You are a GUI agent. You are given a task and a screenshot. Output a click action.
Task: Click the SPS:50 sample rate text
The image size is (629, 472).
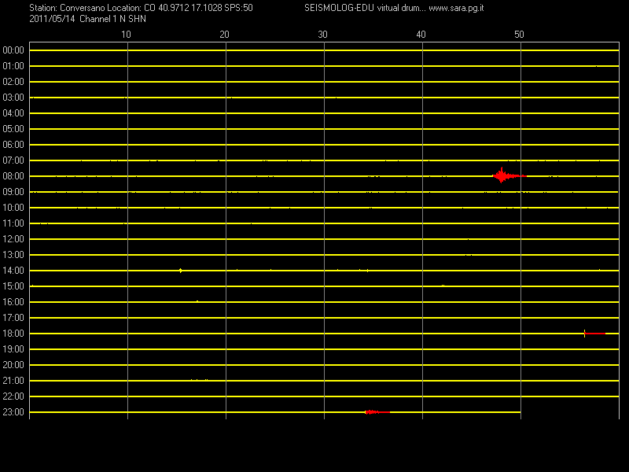pos(239,8)
